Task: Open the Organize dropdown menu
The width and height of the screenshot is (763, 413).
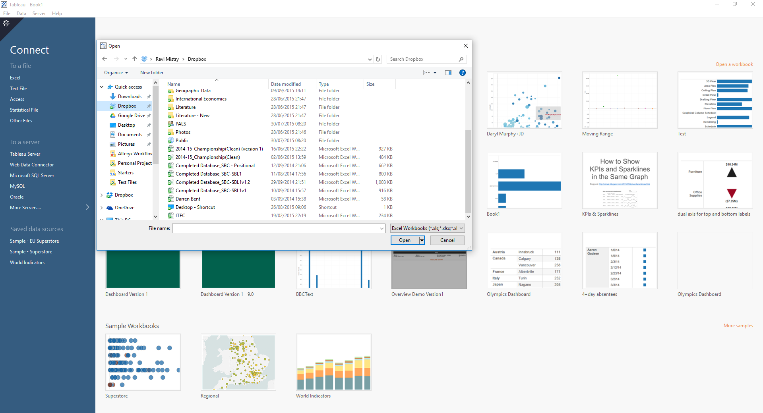Action: tap(116, 73)
